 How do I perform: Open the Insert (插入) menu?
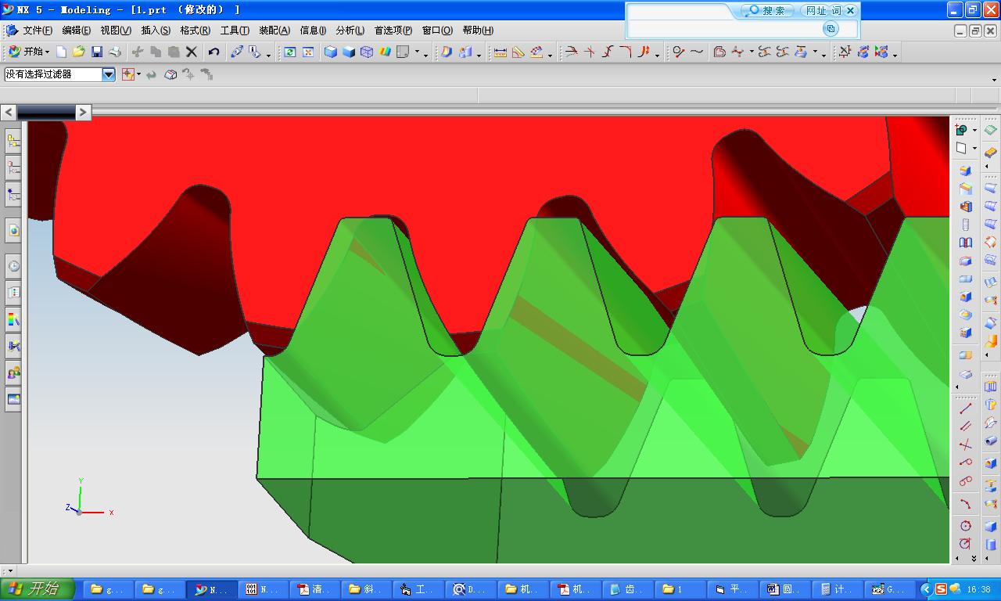155,31
